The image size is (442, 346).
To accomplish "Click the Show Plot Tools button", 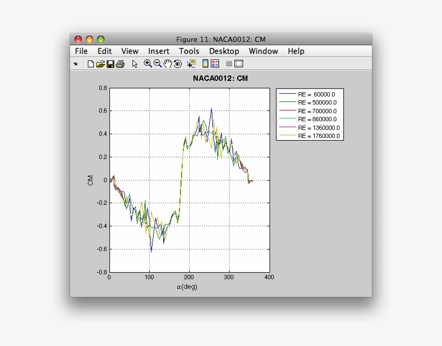I will 239,64.
